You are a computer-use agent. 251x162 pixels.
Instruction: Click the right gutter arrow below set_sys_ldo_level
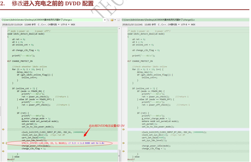(x=123, y=143)
